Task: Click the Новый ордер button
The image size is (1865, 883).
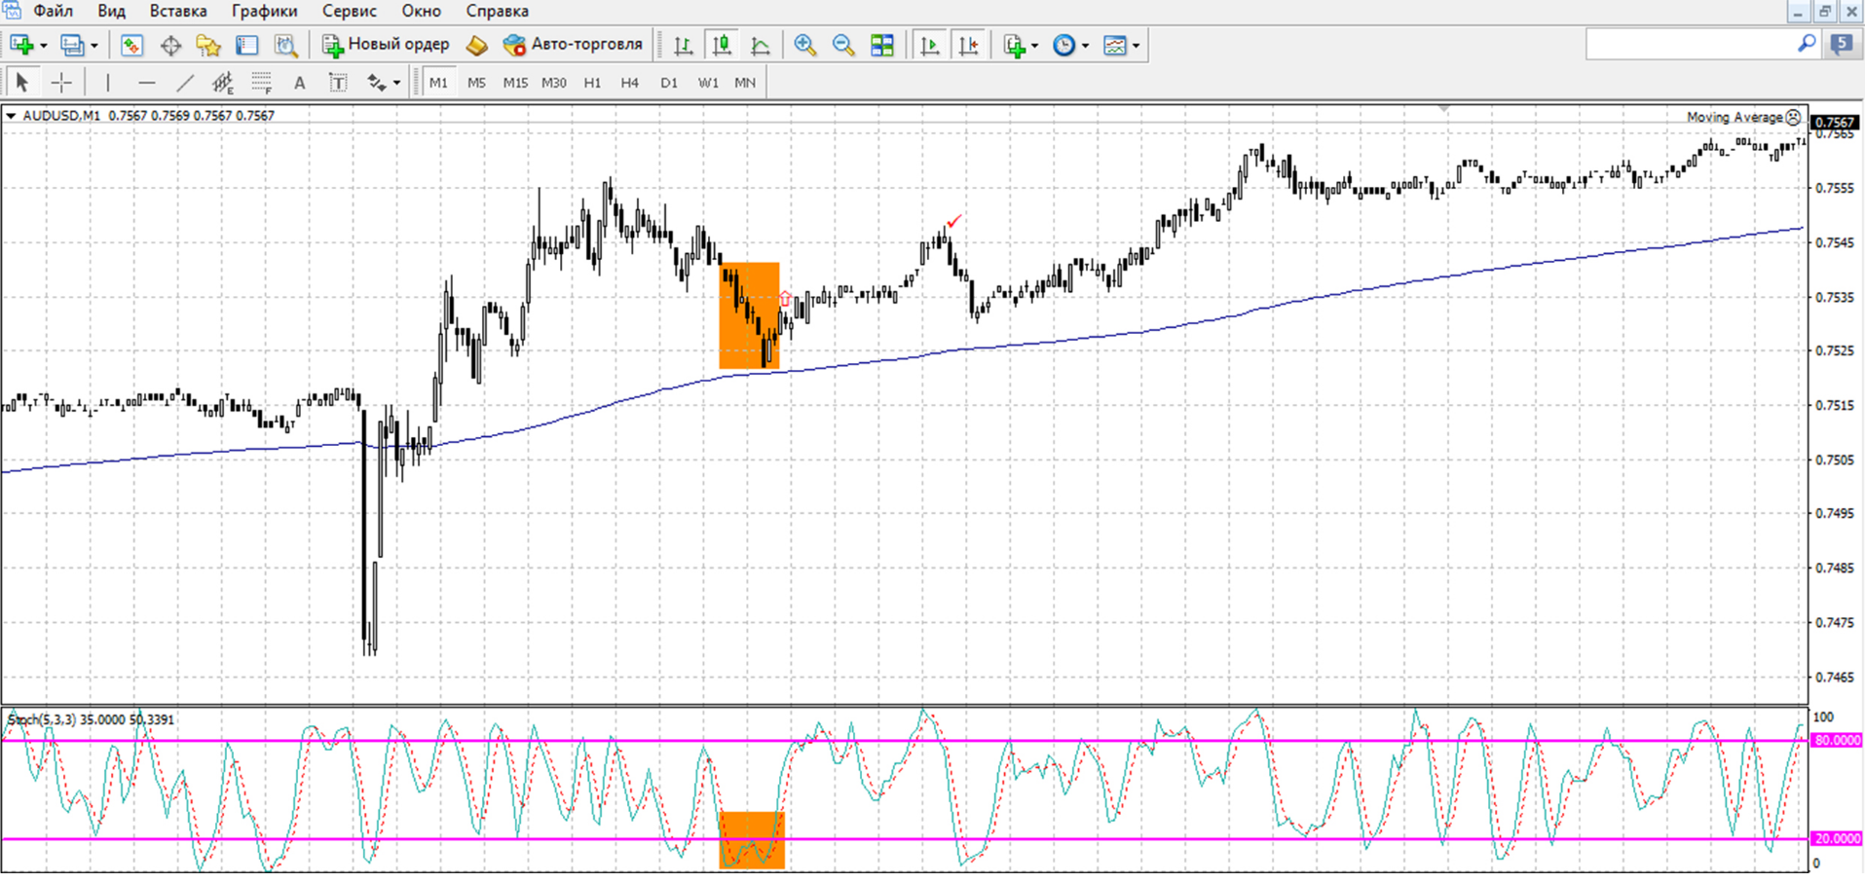Action: click(387, 45)
